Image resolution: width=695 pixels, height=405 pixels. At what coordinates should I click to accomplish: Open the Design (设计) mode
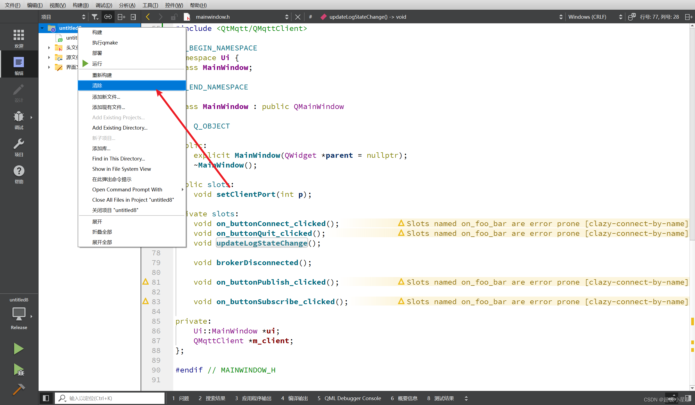point(19,93)
